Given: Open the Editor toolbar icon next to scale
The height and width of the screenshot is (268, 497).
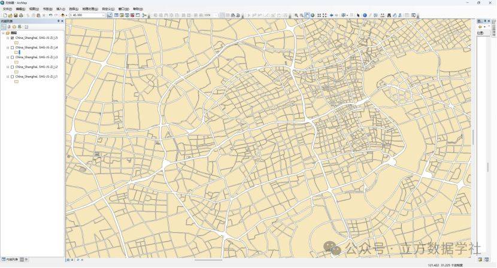Looking at the screenshot, I should coord(110,15).
